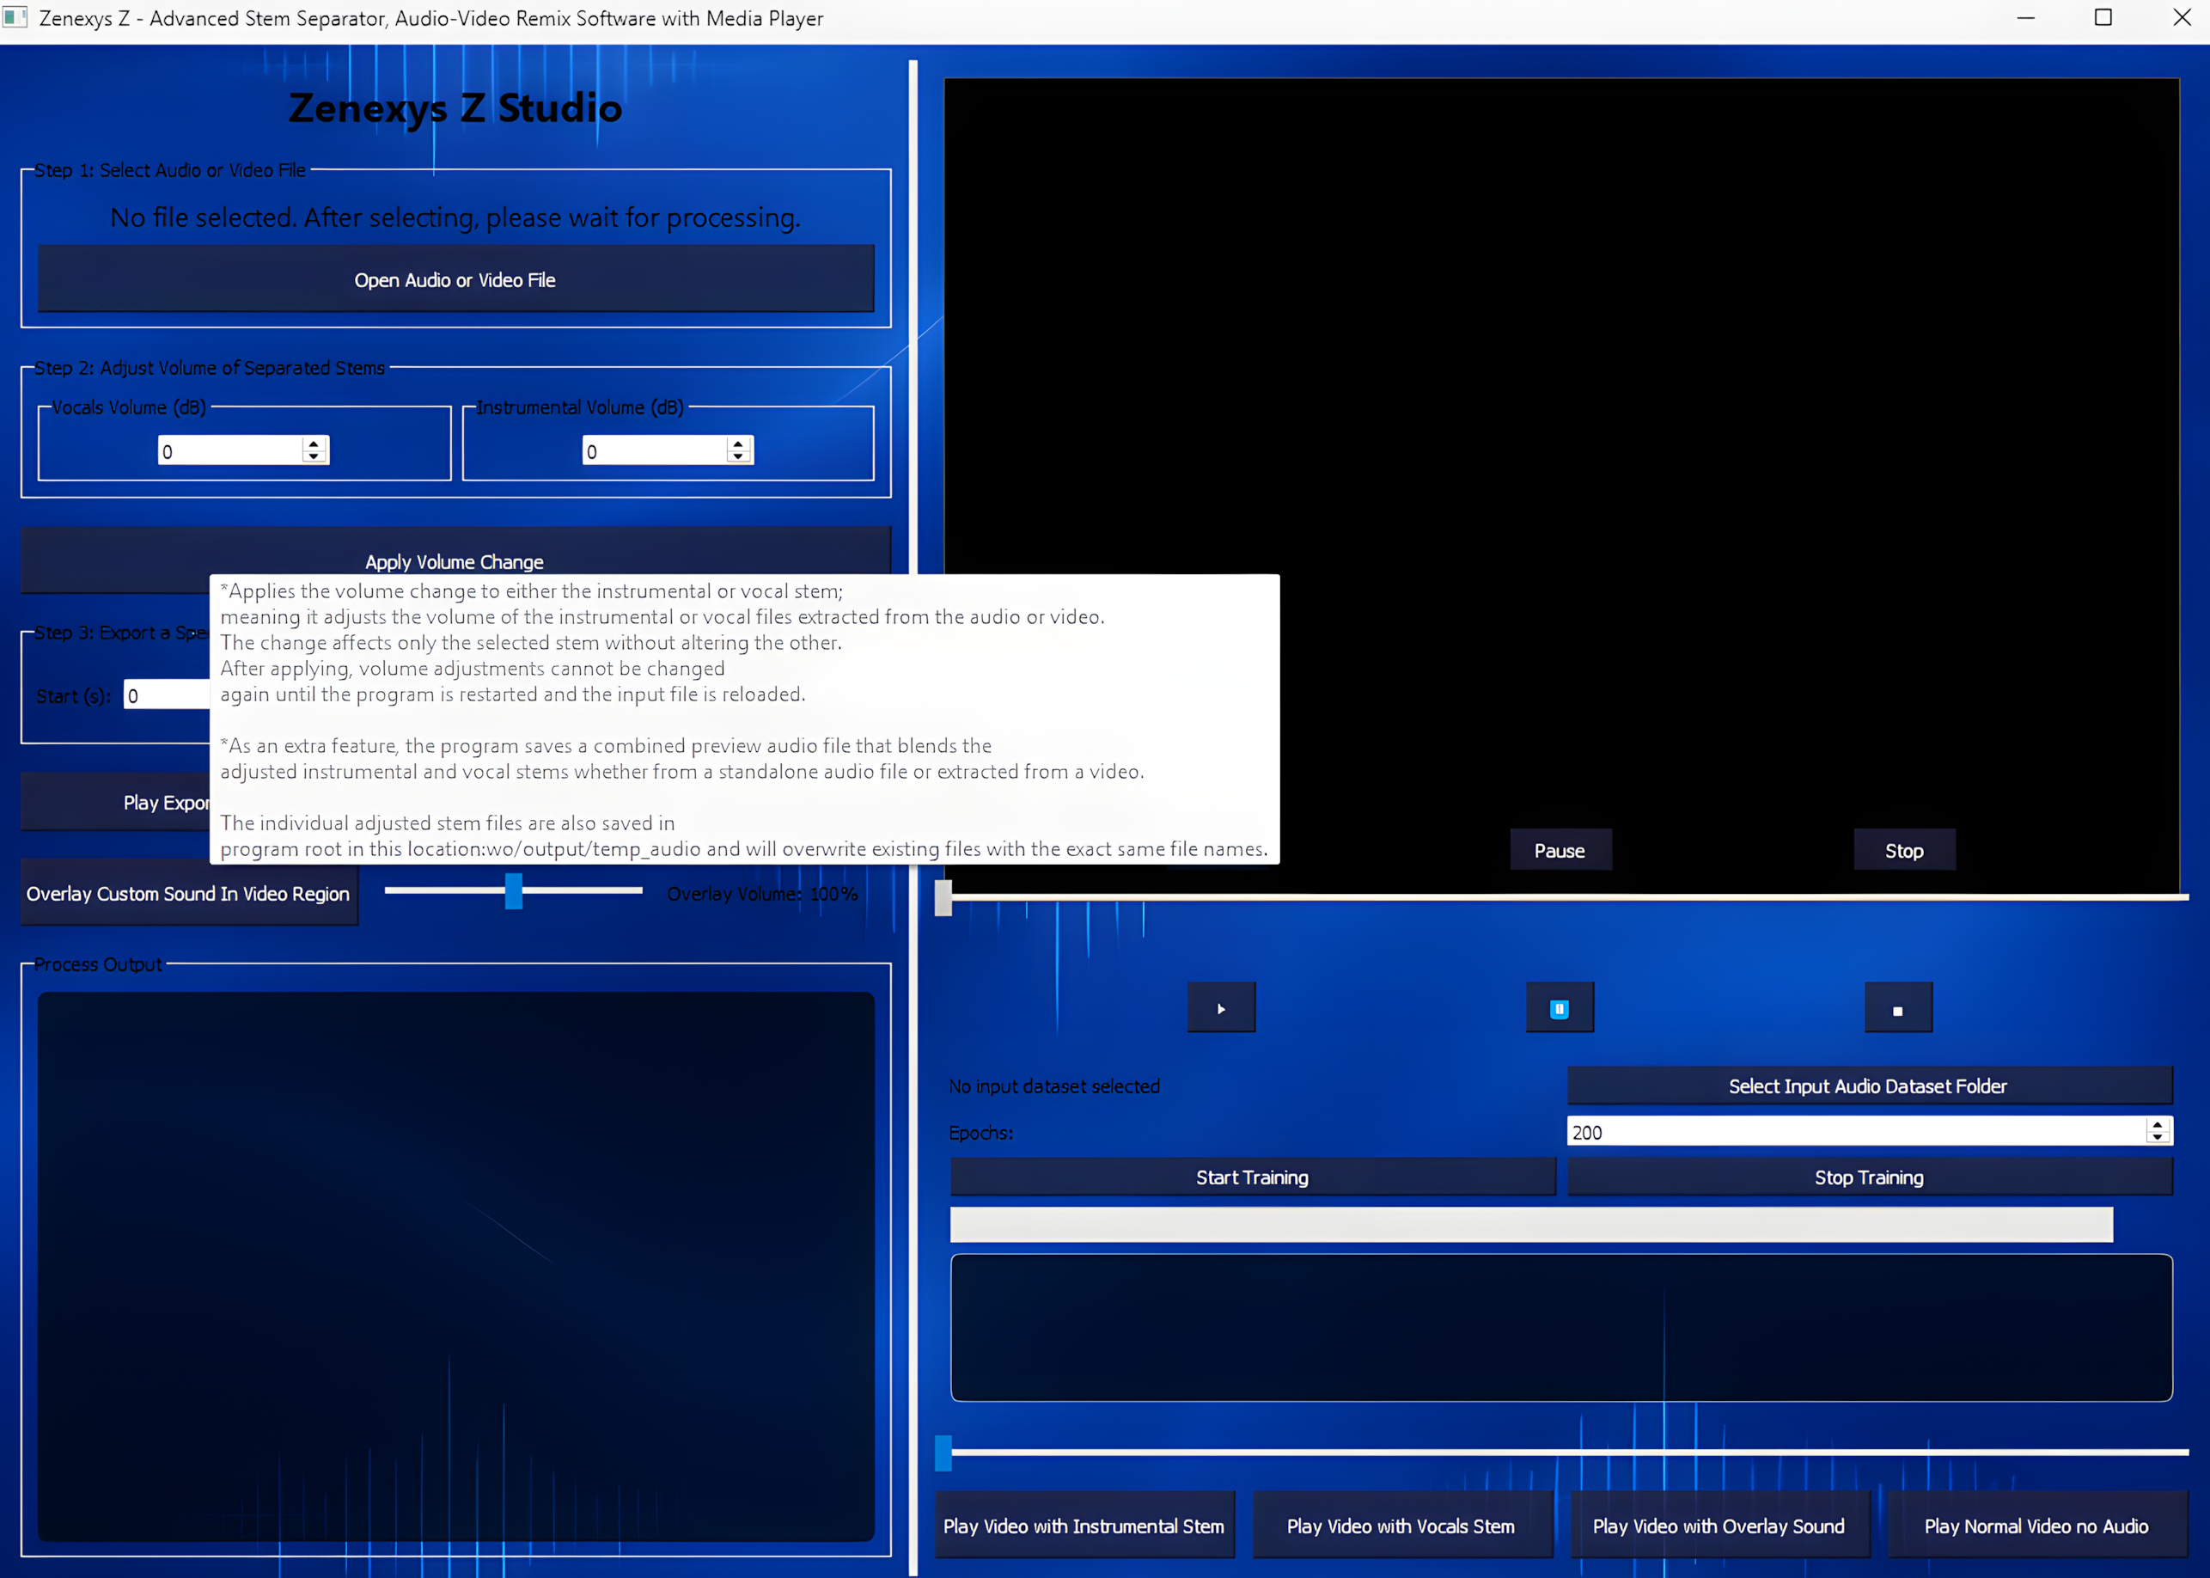Click Pause button on video overlay
The width and height of the screenshot is (2210, 1578).
[x=1560, y=850]
